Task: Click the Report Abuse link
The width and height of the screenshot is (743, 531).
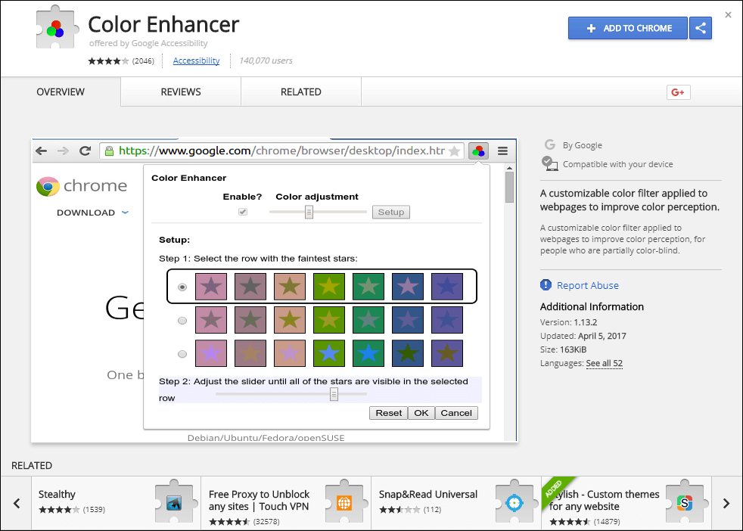Action: click(x=588, y=285)
